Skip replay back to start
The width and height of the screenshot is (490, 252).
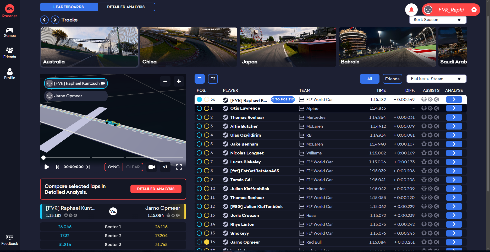click(58, 167)
